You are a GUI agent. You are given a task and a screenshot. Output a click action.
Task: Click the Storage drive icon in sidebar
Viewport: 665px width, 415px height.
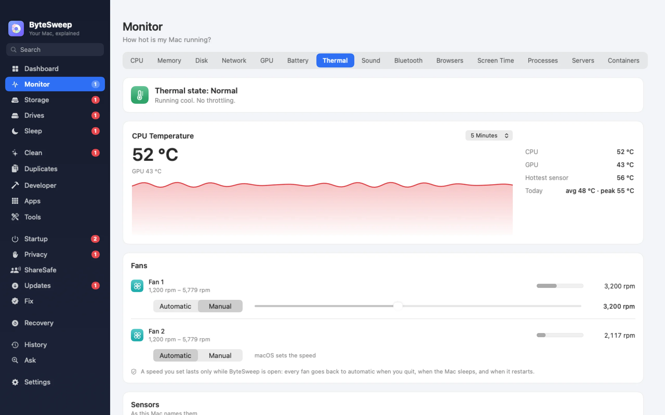15,100
